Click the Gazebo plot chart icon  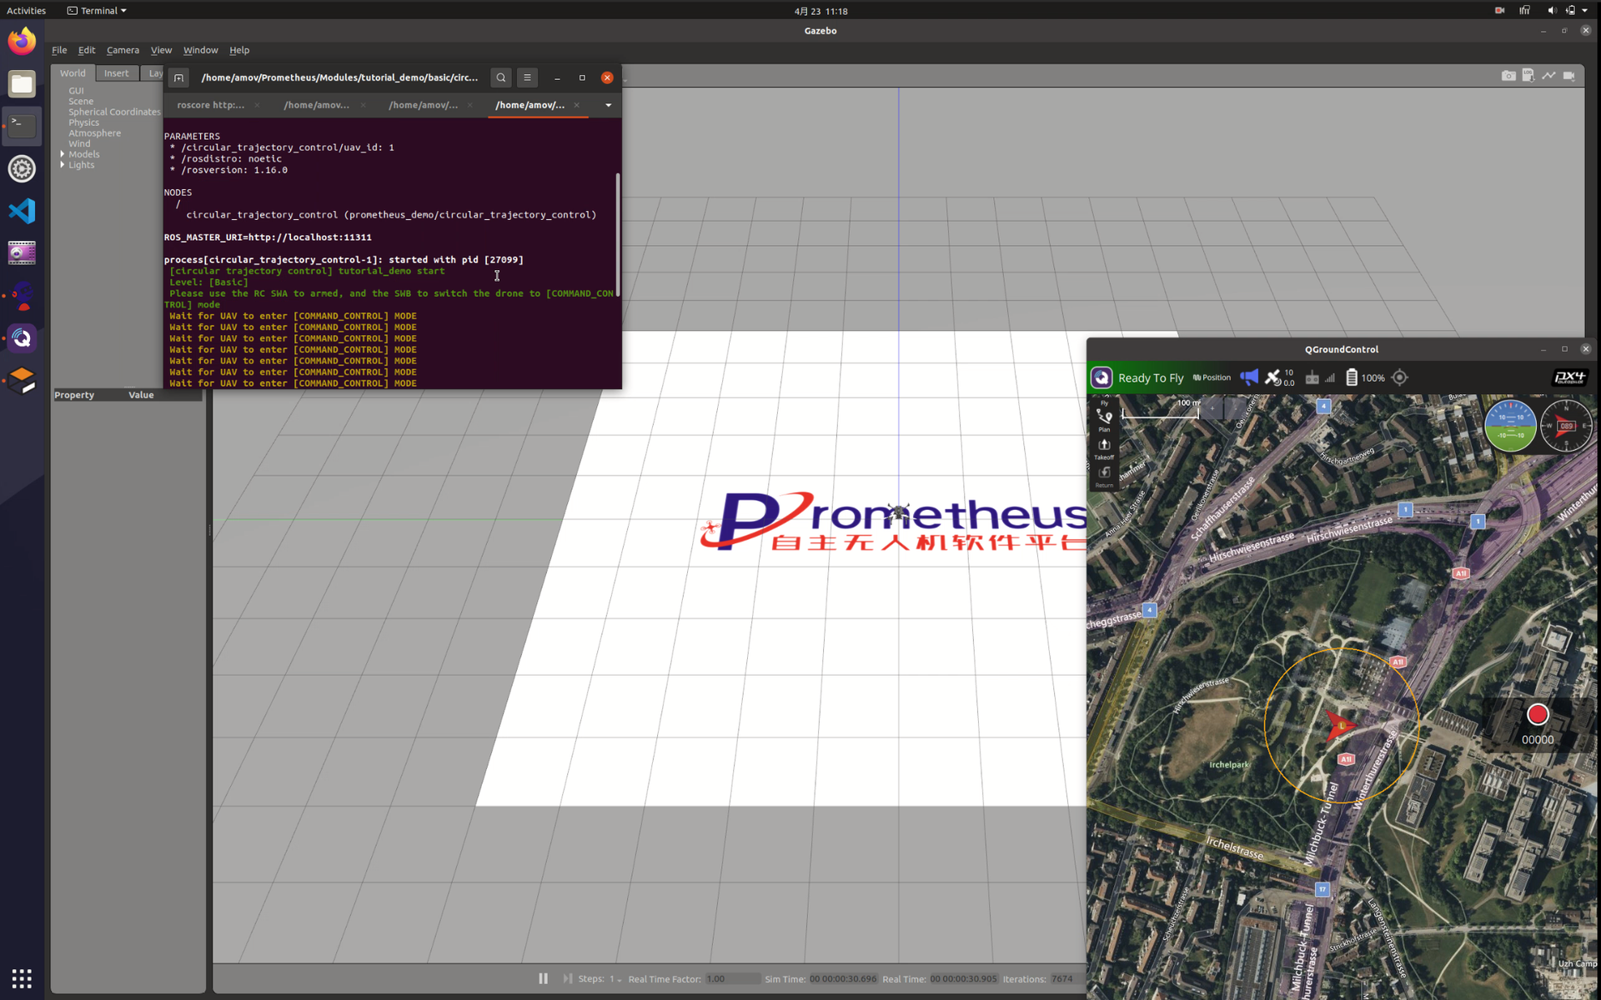pyautogui.click(x=1548, y=76)
